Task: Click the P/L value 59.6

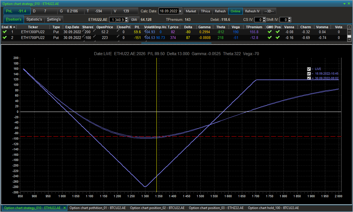Action: point(137,32)
